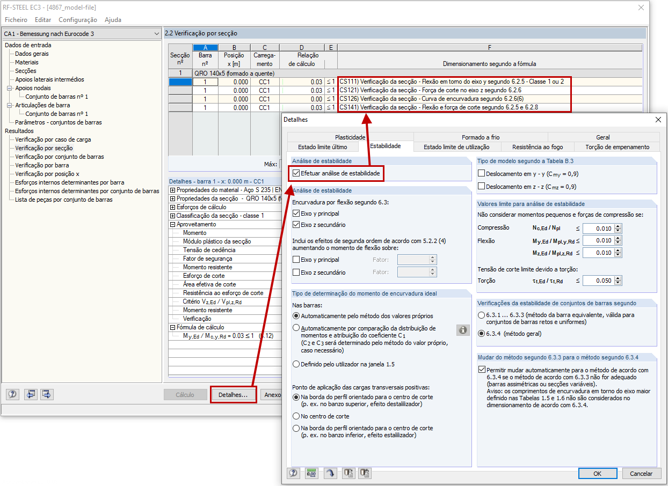The height and width of the screenshot is (486, 668).
Task: Open the CA1 - Bemessung nach Eurocode 3 dropdown
Action: tap(81, 34)
